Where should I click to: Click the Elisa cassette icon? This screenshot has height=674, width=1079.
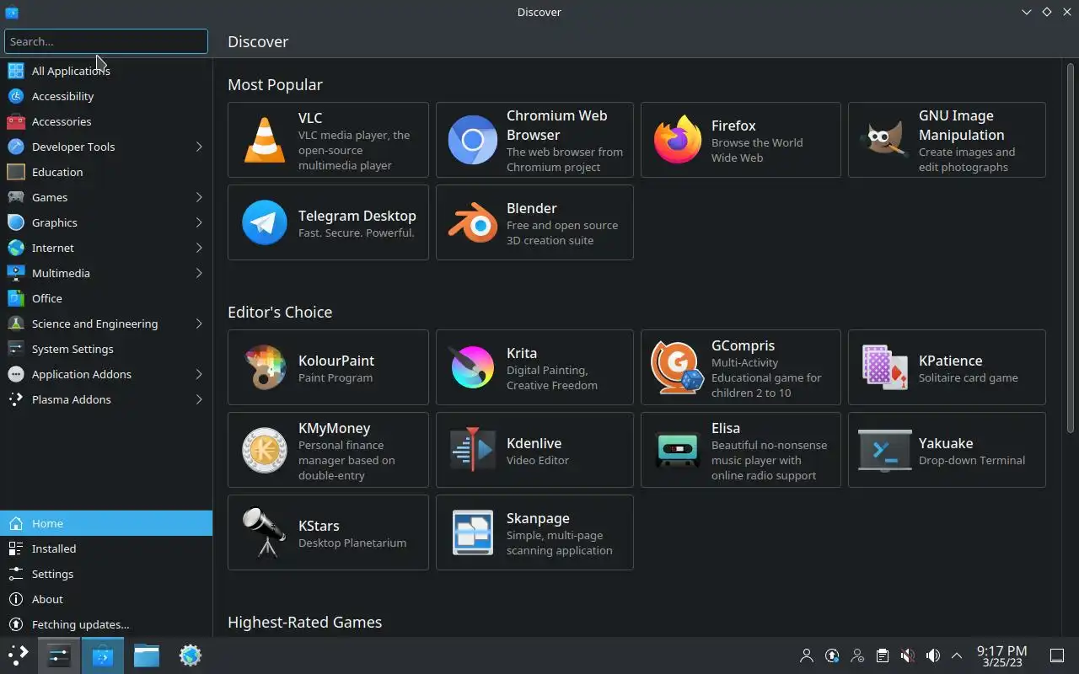tap(678, 450)
